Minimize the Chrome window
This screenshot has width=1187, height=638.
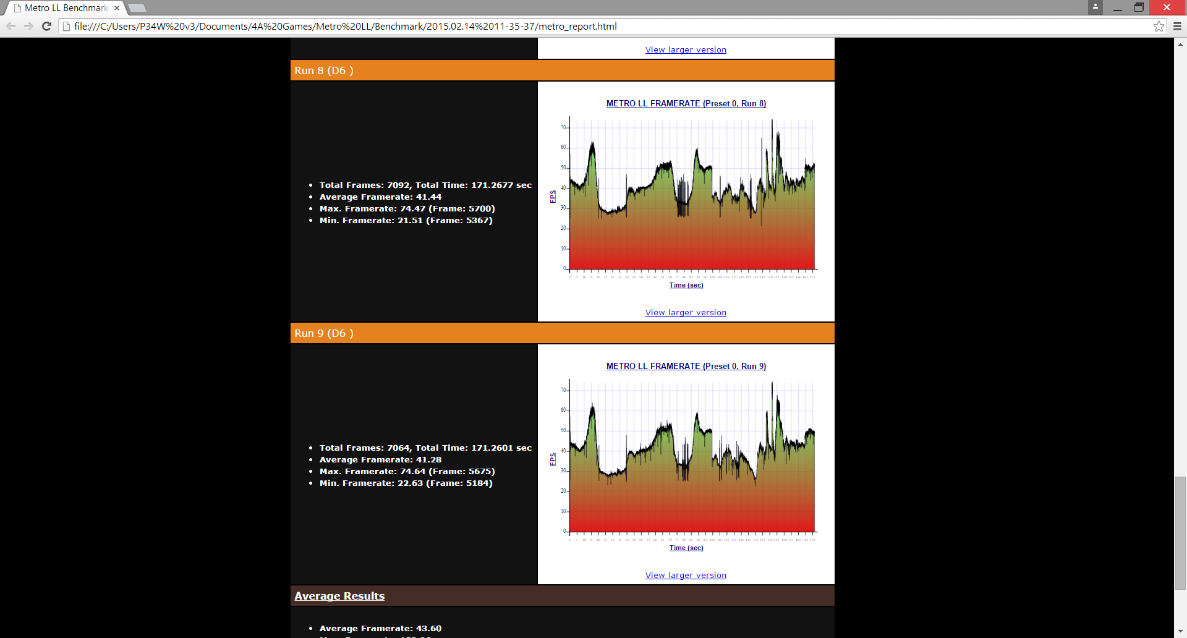coord(1117,7)
